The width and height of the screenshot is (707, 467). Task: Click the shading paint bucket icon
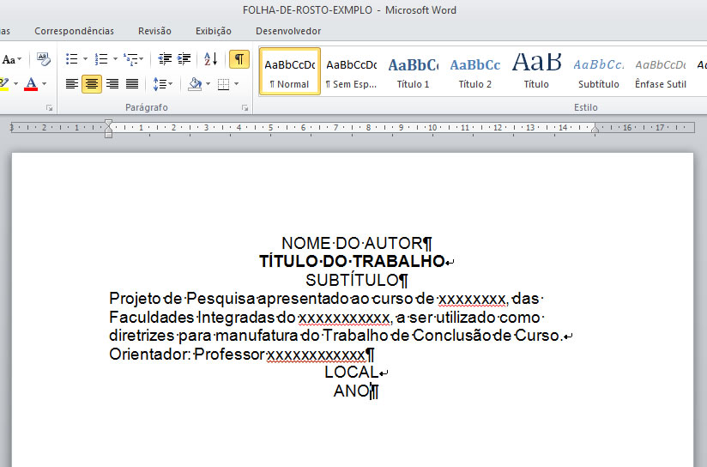tap(195, 84)
